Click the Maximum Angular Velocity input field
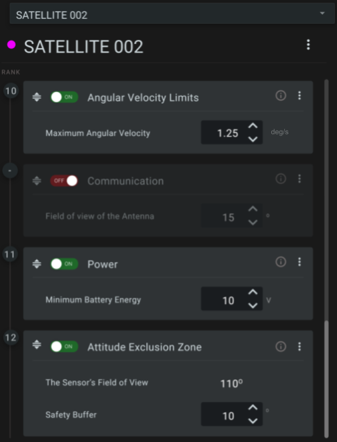The width and height of the screenshot is (337, 442). tap(231, 133)
